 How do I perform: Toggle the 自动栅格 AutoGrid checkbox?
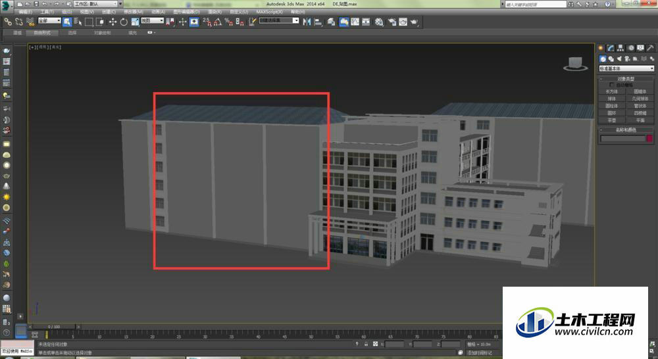point(612,85)
